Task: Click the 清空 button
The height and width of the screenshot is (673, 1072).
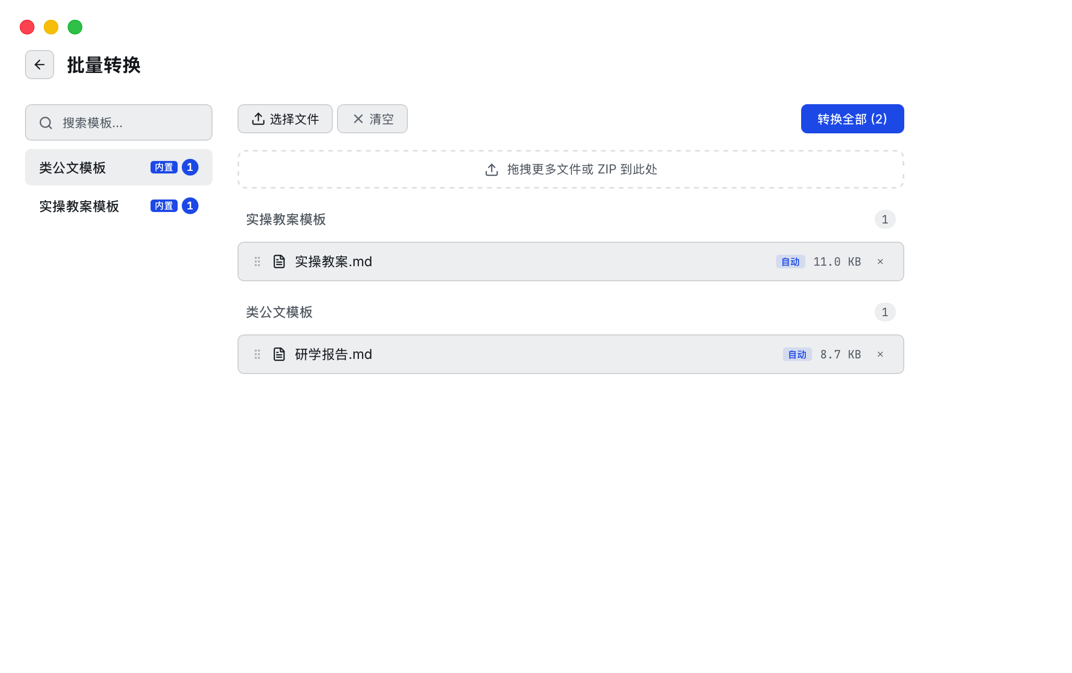Action: pyautogui.click(x=372, y=119)
